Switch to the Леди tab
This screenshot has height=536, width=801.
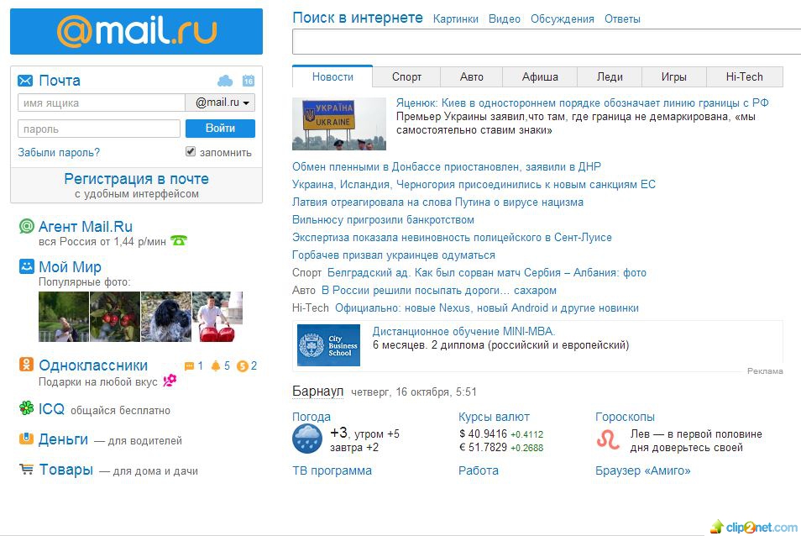tap(610, 76)
